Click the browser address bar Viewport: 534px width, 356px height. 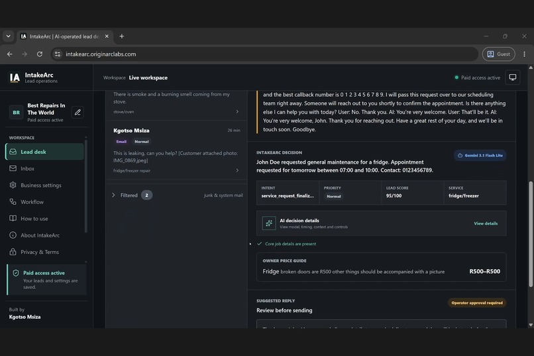click(264, 54)
